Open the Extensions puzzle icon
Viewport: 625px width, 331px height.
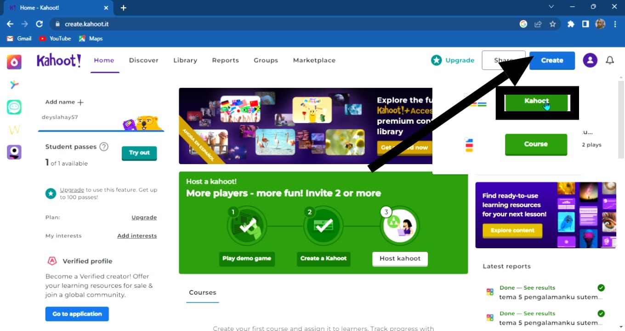click(571, 24)
